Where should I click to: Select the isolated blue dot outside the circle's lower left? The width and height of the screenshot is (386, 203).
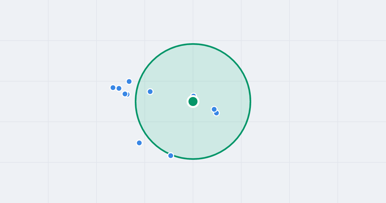[x=139, y=143]
